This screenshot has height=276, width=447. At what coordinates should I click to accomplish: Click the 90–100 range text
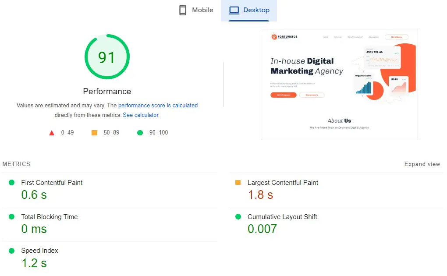pyautogui.click(x=159, y=133)
